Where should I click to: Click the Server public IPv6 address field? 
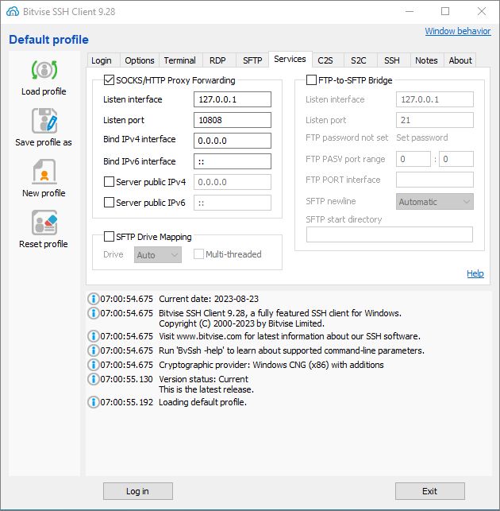tap(233, 203)
